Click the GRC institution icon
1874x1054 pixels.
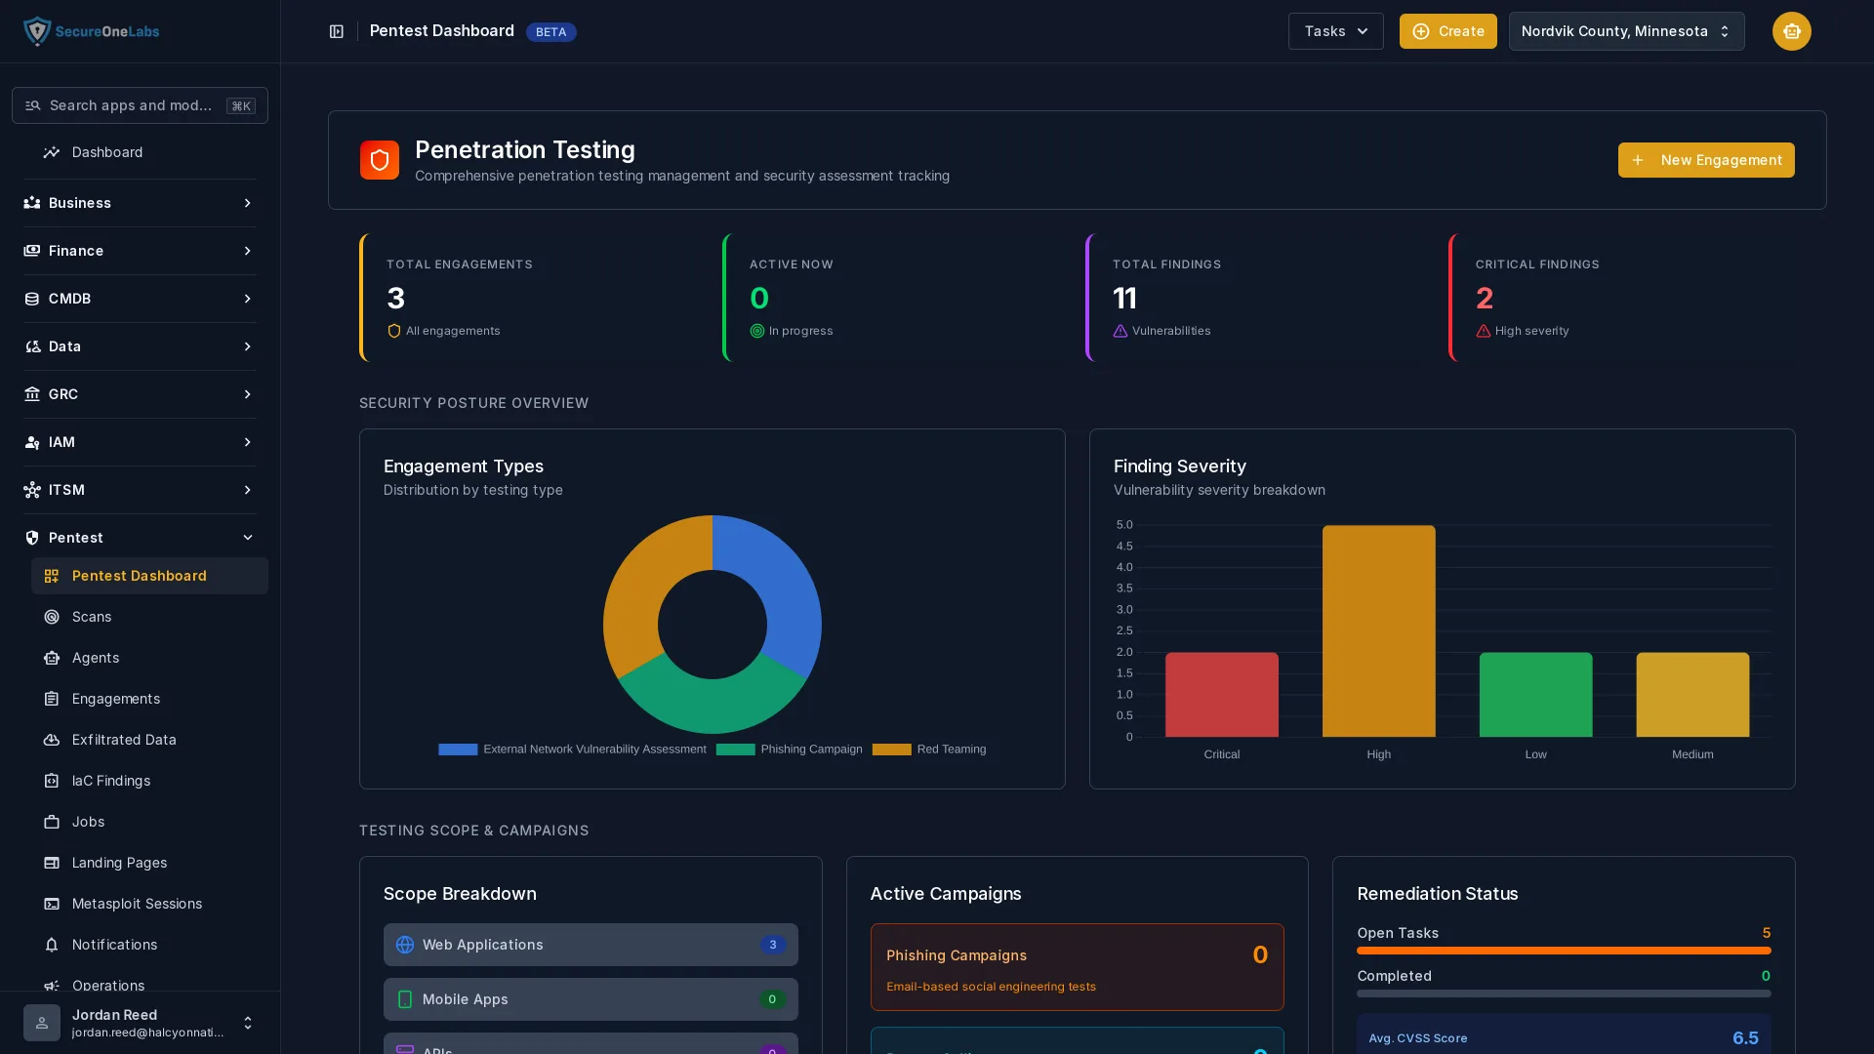(32, 394)
